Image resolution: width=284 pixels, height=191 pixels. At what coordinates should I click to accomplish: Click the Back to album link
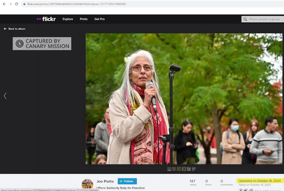[15, 29]
